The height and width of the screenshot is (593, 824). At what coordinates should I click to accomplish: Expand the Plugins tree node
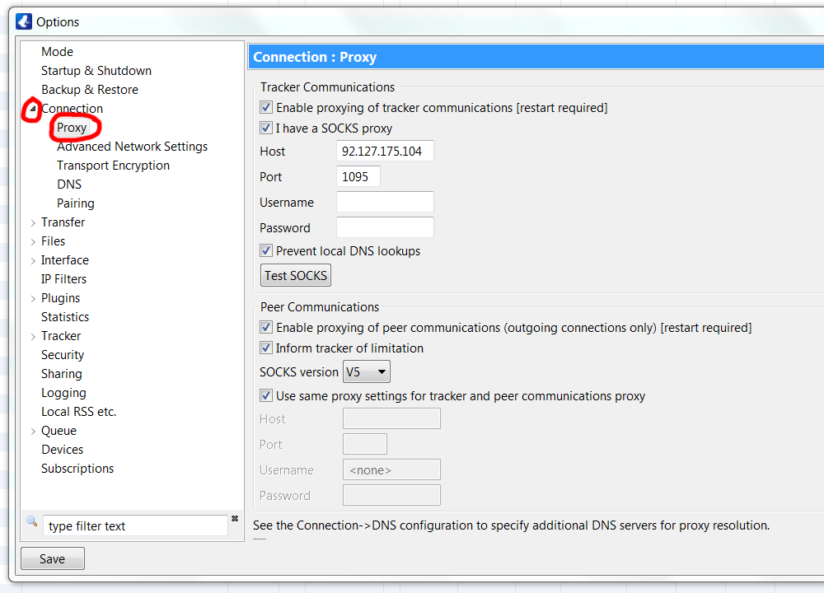click(33, 298)
